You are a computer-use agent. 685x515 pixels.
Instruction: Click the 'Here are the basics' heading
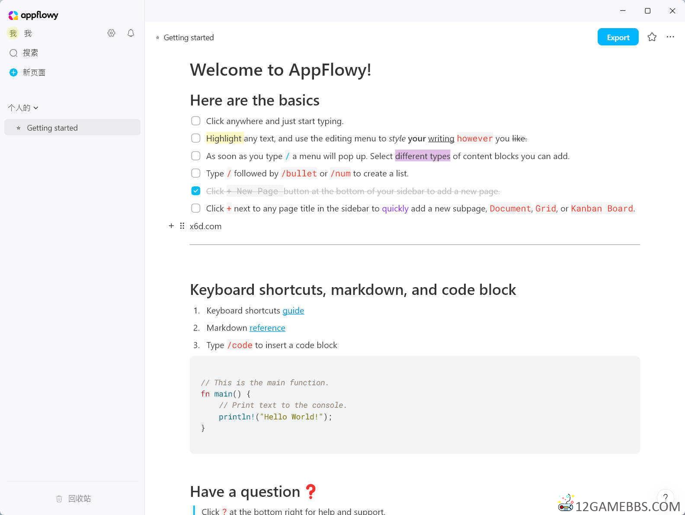(x=255, y=100)
